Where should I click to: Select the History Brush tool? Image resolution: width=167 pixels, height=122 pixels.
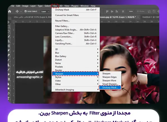coord(9,70)
